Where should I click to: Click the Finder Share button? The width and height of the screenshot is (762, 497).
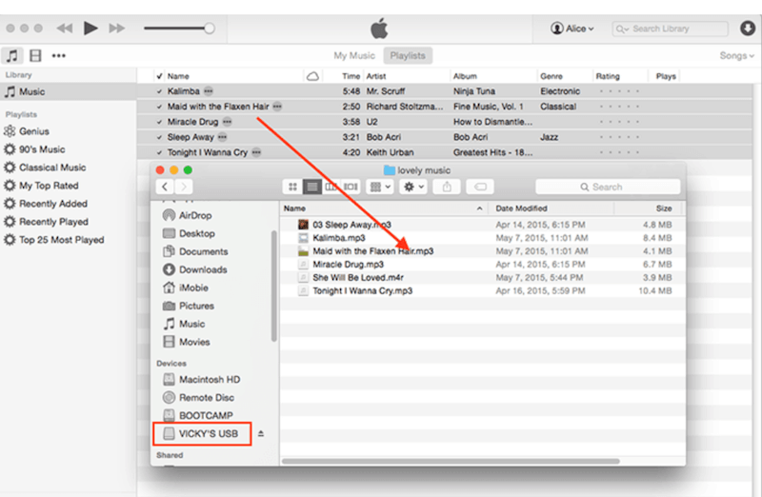coord(445,187)
